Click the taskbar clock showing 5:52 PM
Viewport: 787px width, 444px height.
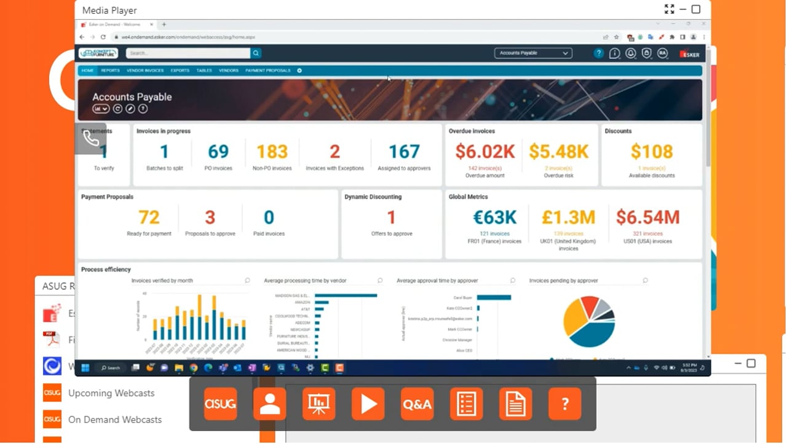point(689,367)
